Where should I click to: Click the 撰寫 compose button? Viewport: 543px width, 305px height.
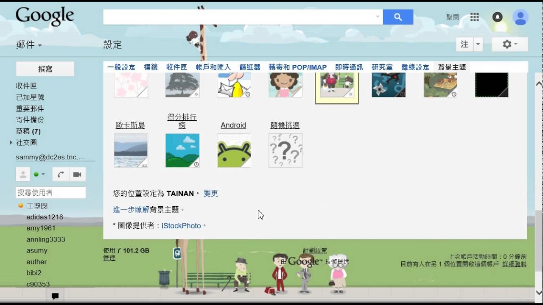[x=45, y=69]
